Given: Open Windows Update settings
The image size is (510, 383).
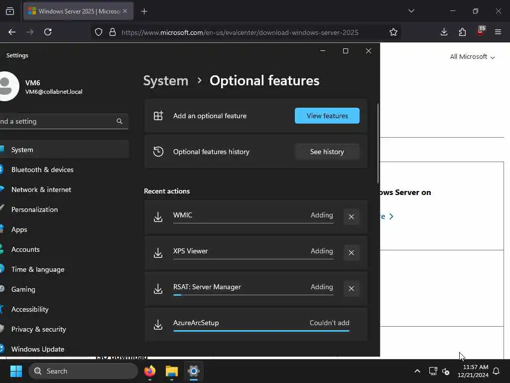Looking at the screenshot, I should click(64, 349).
